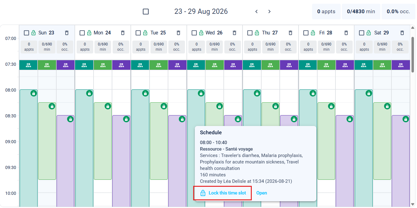Tick the checkbox for Tue 25

tap(138, 33)
